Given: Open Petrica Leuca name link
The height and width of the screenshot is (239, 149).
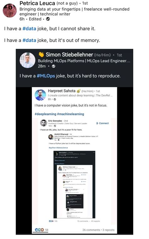Looking at the screenshot, I should click(x=37, y=3).
